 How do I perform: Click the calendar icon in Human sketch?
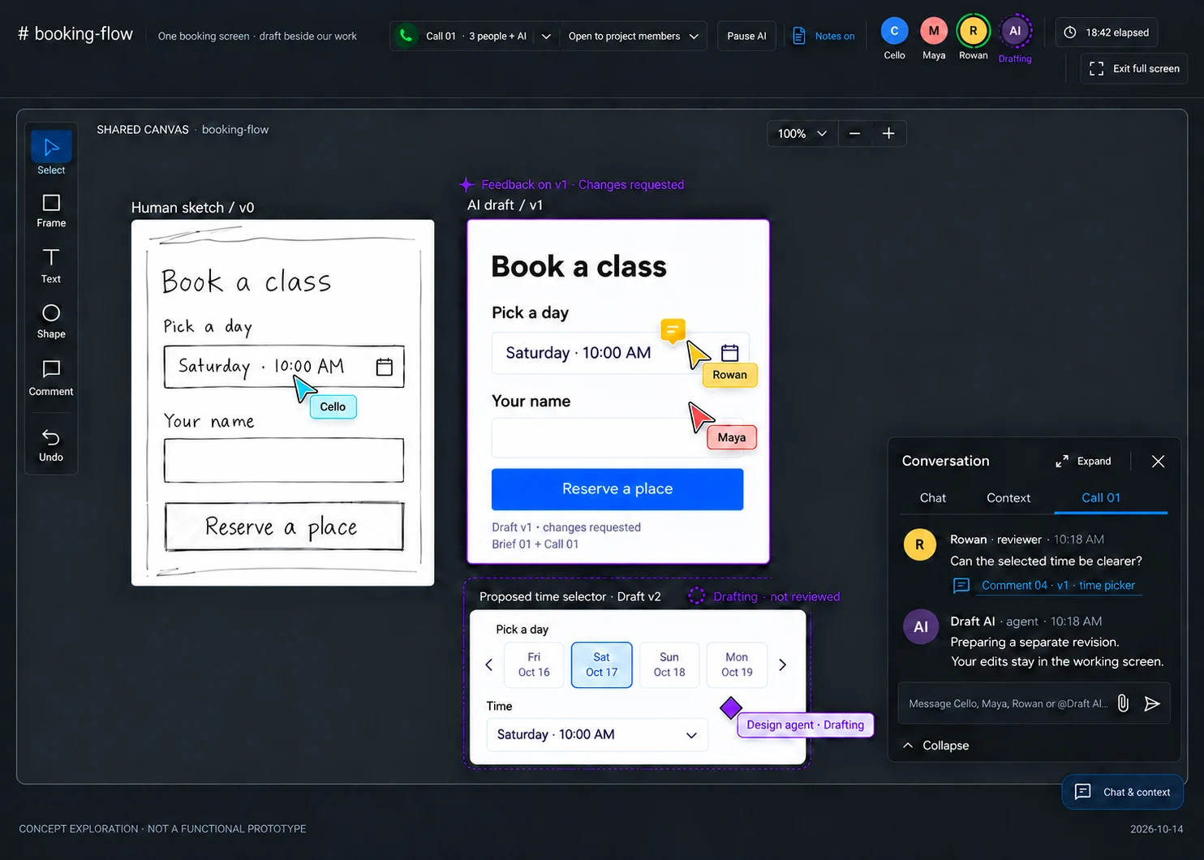tap(385, 367)
